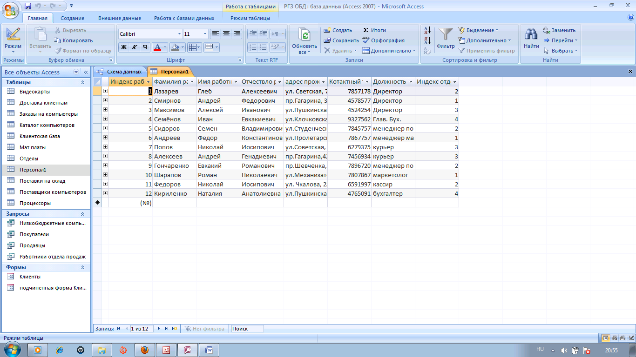Screen dimensions: 636x357
Task: Switch to Внешние данные tab
Action: click(x=120, y=18)
